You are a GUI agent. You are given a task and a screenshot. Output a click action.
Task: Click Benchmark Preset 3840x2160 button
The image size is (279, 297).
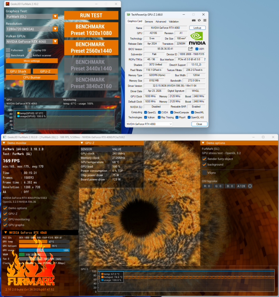click(x=91, y=83)
